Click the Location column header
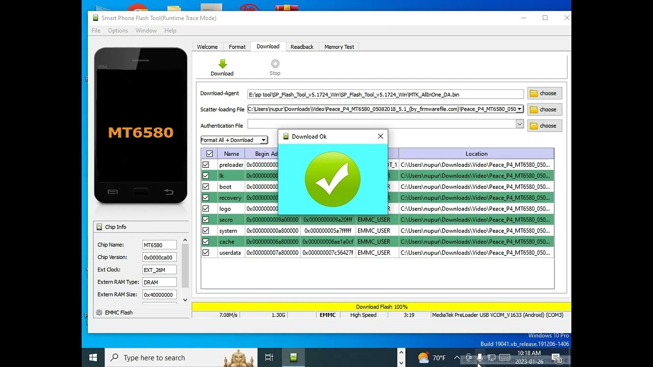Viewport: 653px width, 367px height. (476, 153)
